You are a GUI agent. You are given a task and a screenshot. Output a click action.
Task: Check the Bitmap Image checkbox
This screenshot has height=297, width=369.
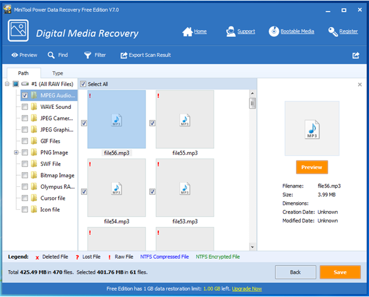(25, 175)
